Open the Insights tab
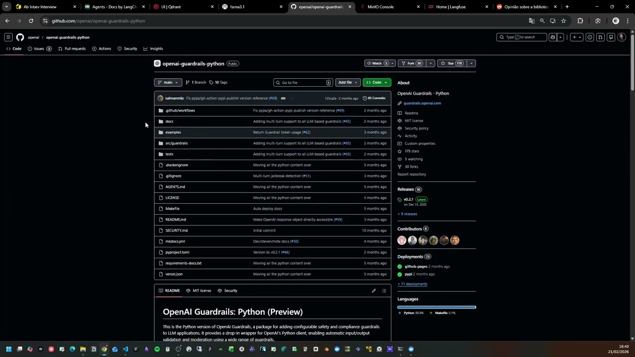Viewport: 635px width, 357px height. tap(153, 49)
